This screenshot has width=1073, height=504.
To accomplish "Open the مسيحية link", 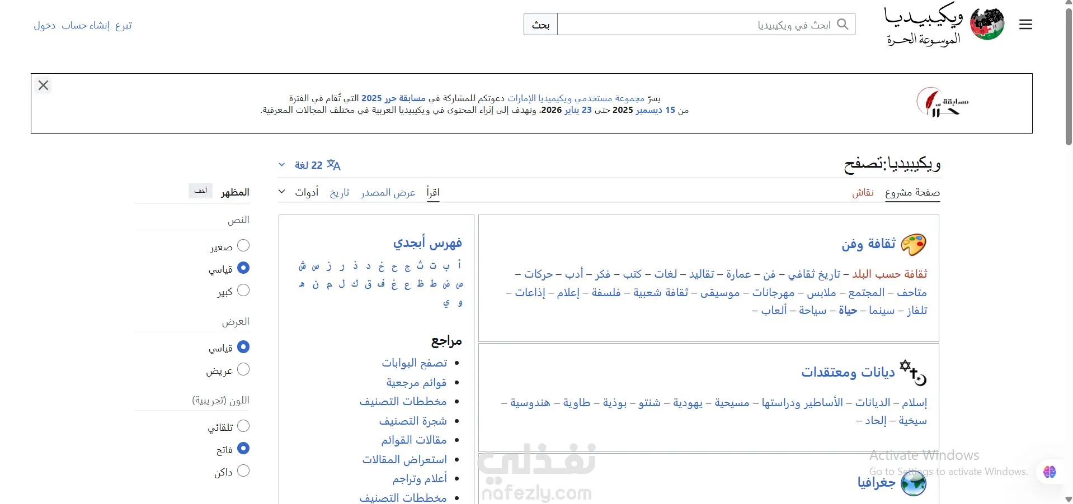I will (x=732, y=403).
